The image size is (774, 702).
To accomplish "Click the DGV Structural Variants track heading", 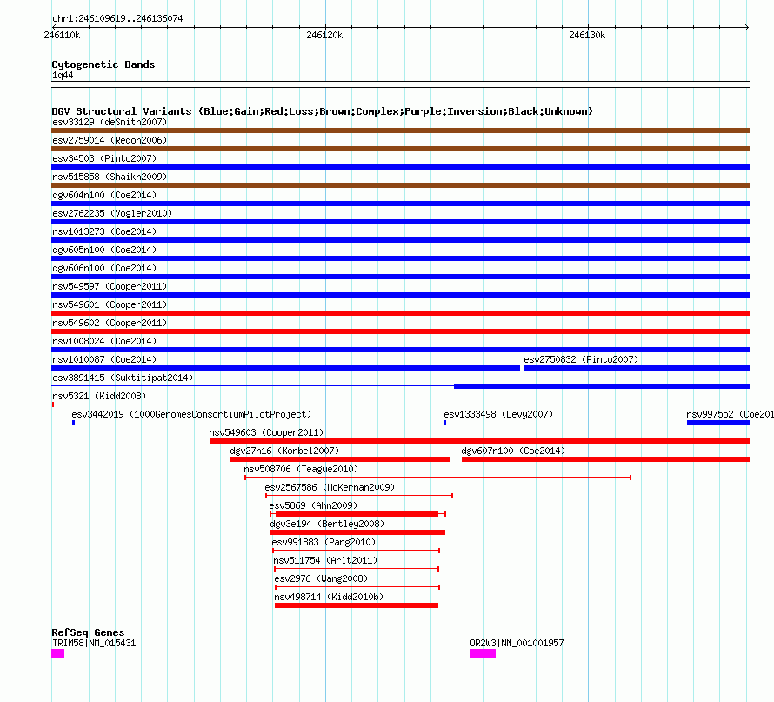I will click(x=323, y=111).
